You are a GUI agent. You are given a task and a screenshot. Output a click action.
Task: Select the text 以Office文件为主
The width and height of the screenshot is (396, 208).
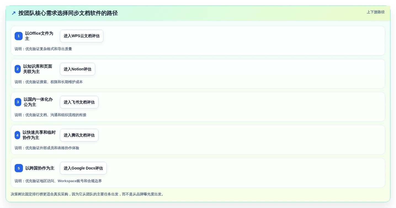[39, 36]
